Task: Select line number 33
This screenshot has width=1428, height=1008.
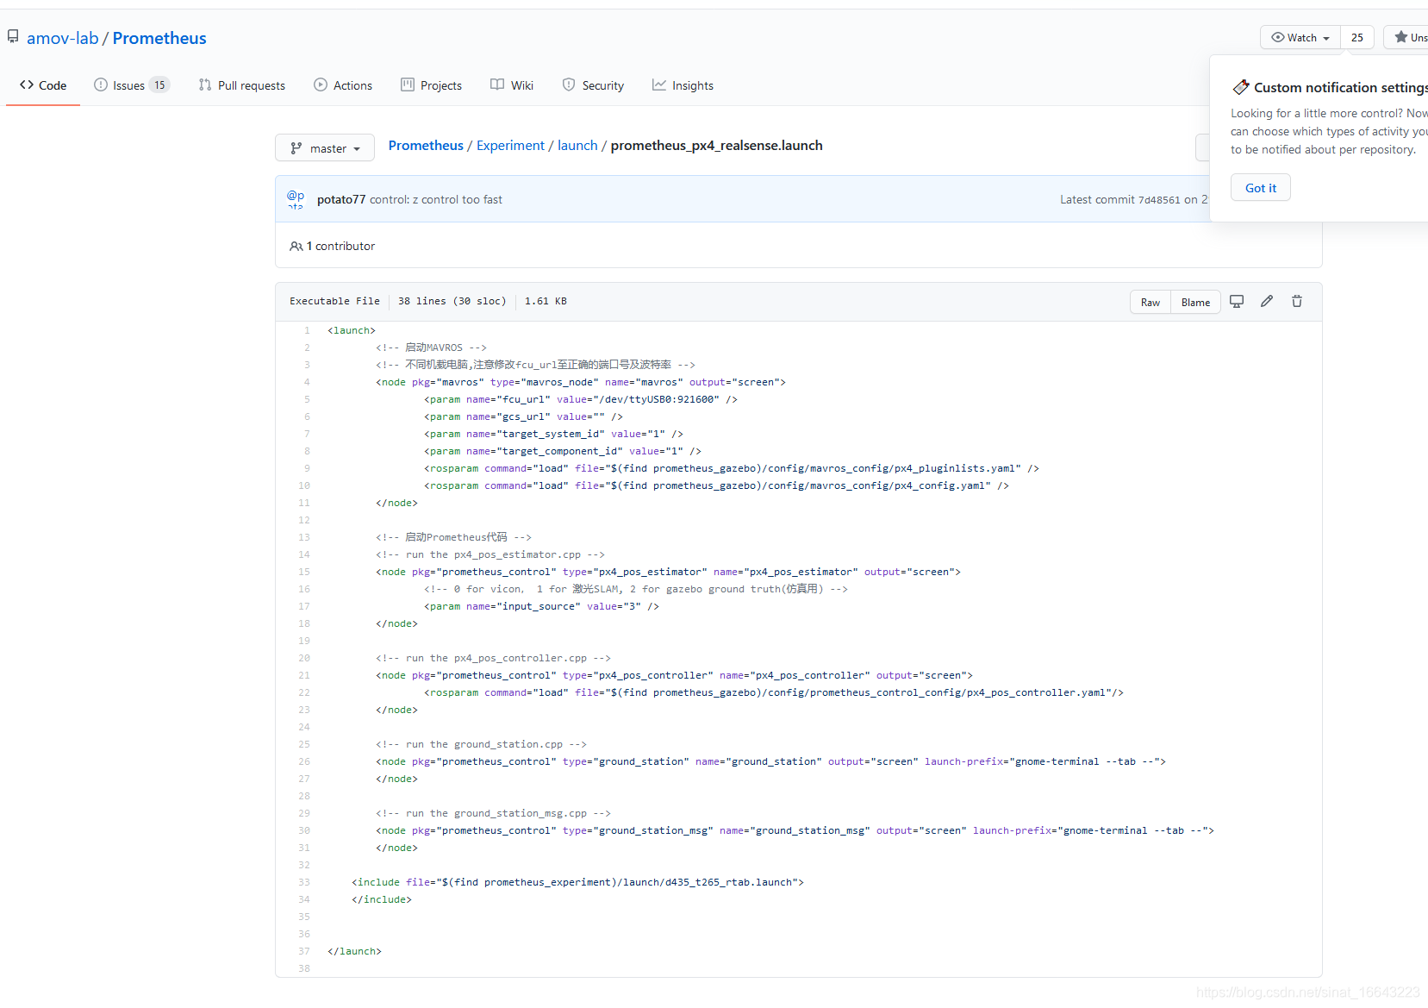Action: pyautogui.click(x=304, y=882)
